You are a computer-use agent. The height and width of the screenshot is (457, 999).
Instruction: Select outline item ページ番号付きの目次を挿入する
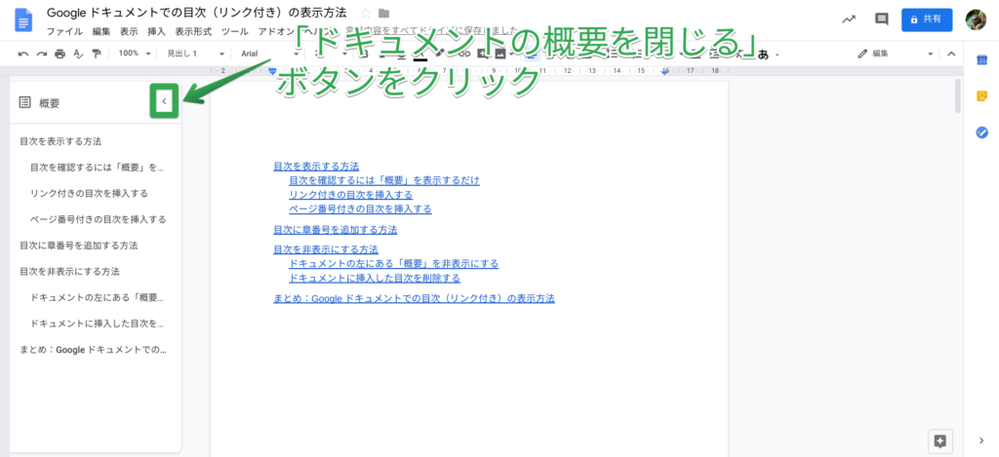point(99,219)
